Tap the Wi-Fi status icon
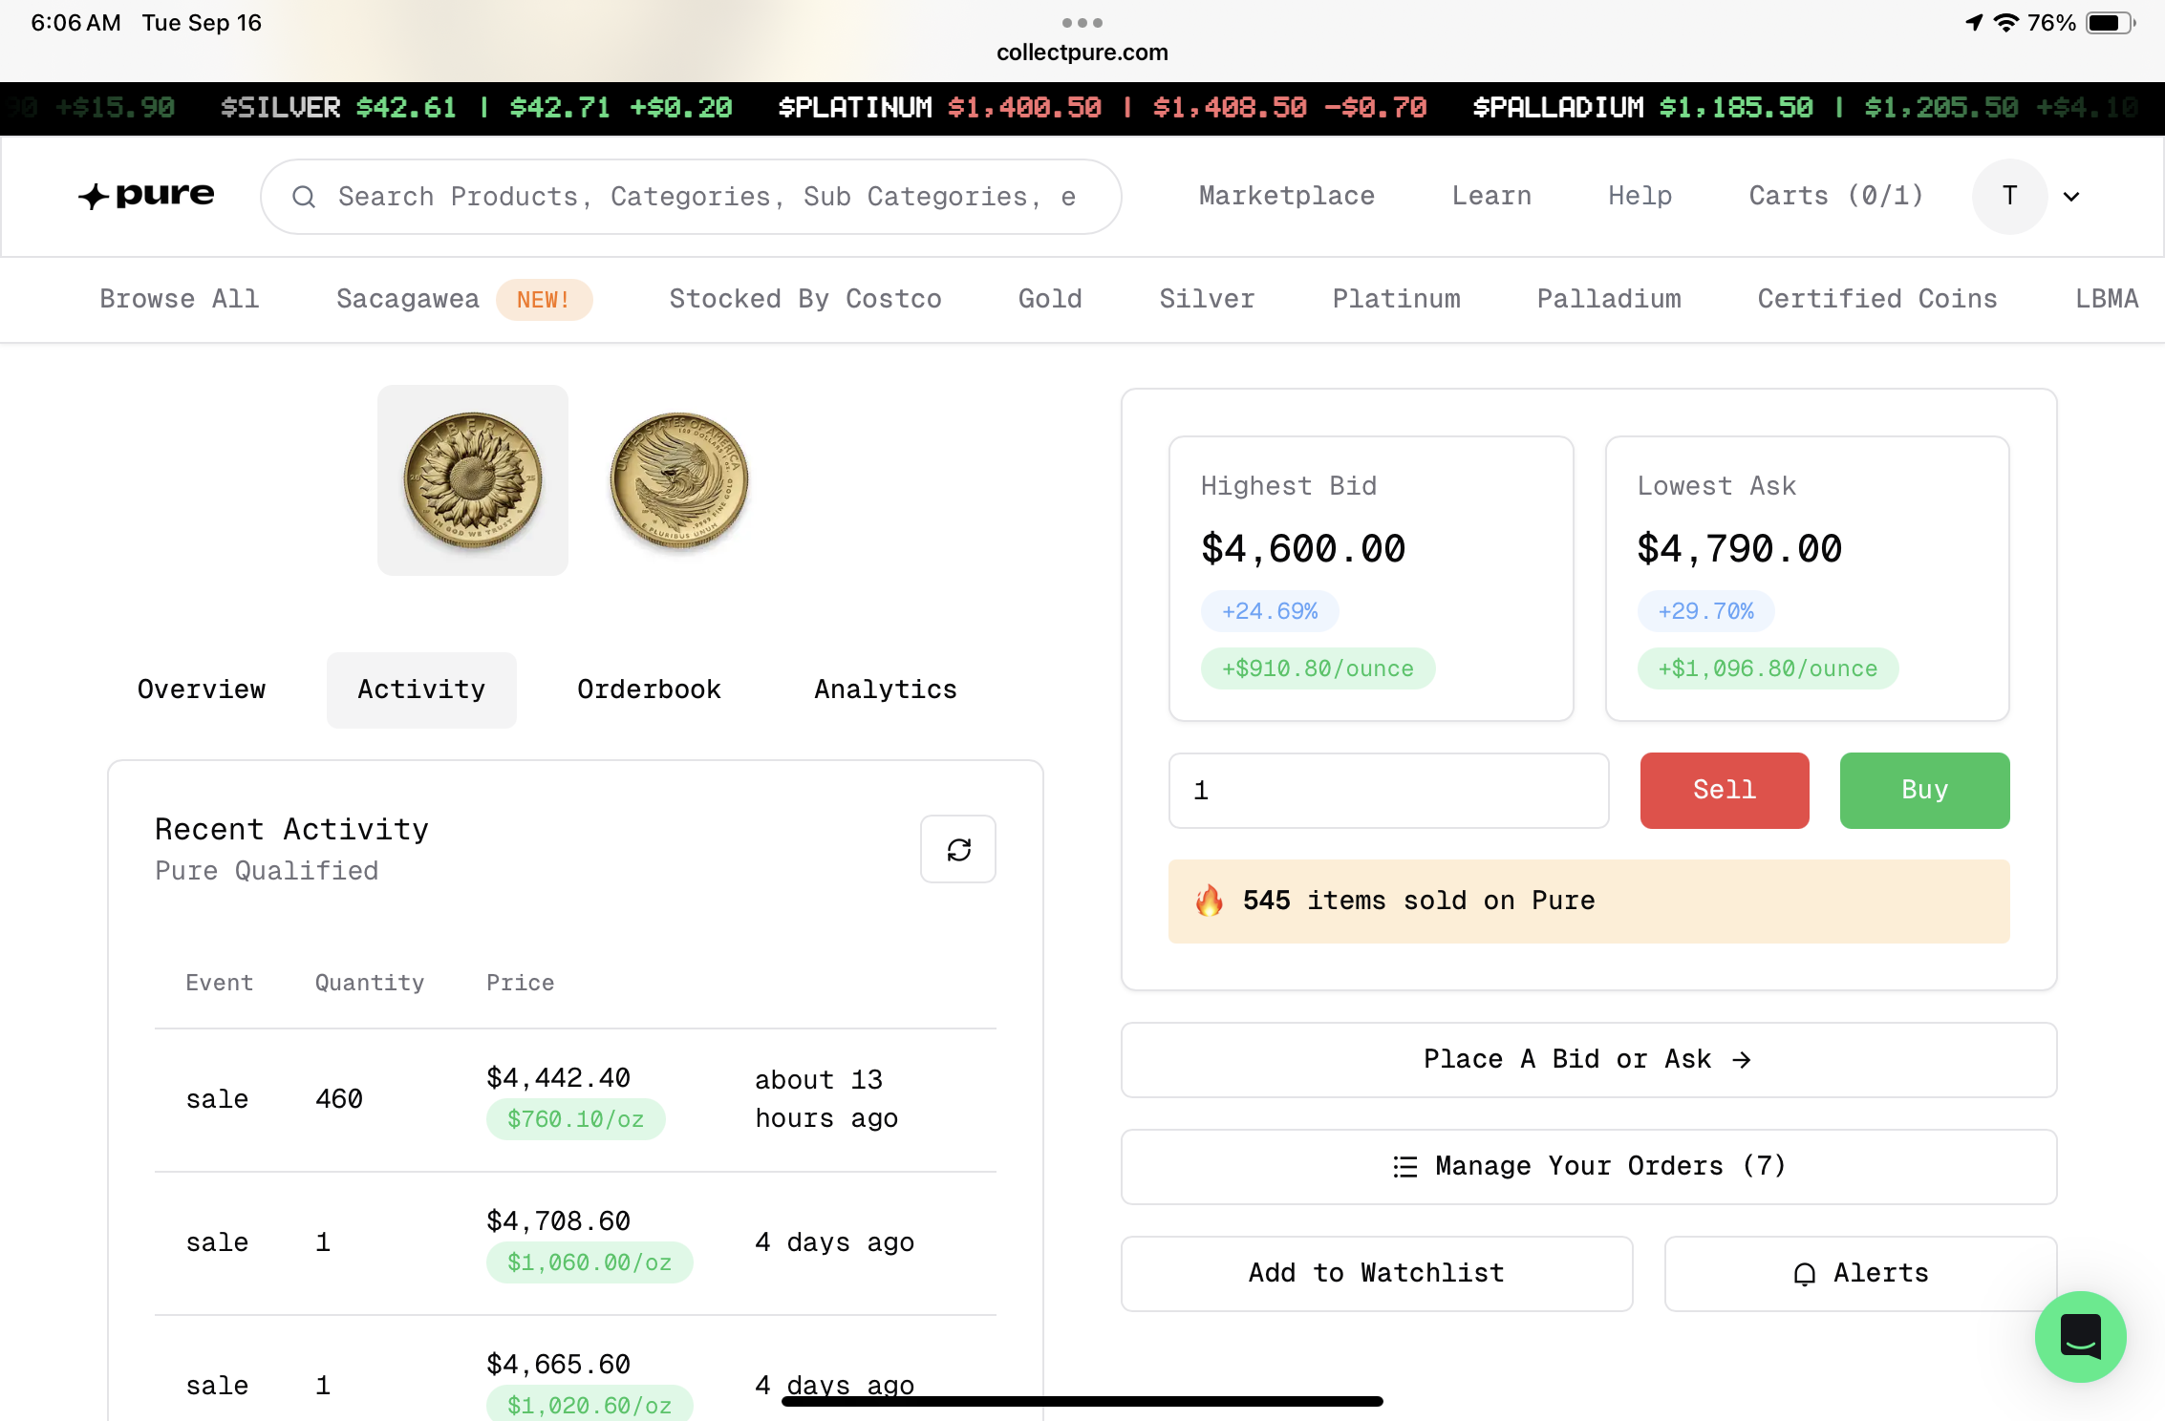2165x1421 pixels. (x=2005, y=22)
